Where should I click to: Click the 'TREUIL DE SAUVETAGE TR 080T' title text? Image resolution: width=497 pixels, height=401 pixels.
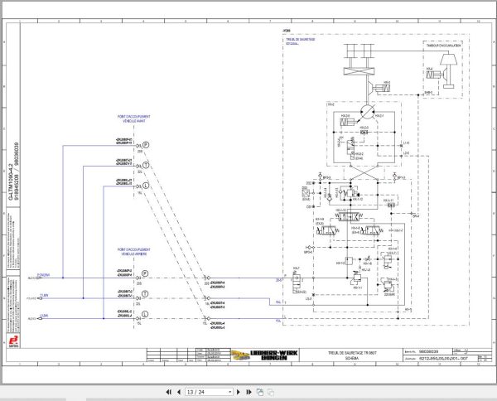tap(352, 353)
